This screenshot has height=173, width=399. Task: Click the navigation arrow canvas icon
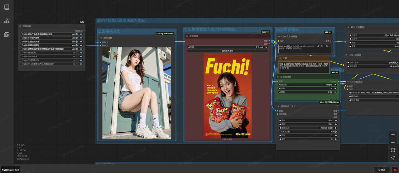[393, 158]
